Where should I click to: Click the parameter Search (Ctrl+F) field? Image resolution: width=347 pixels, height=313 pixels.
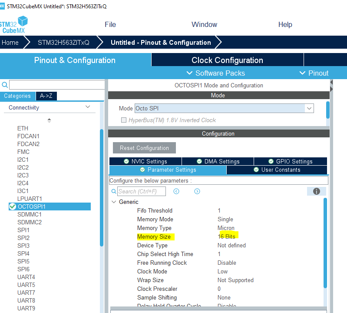pos(142,191)
